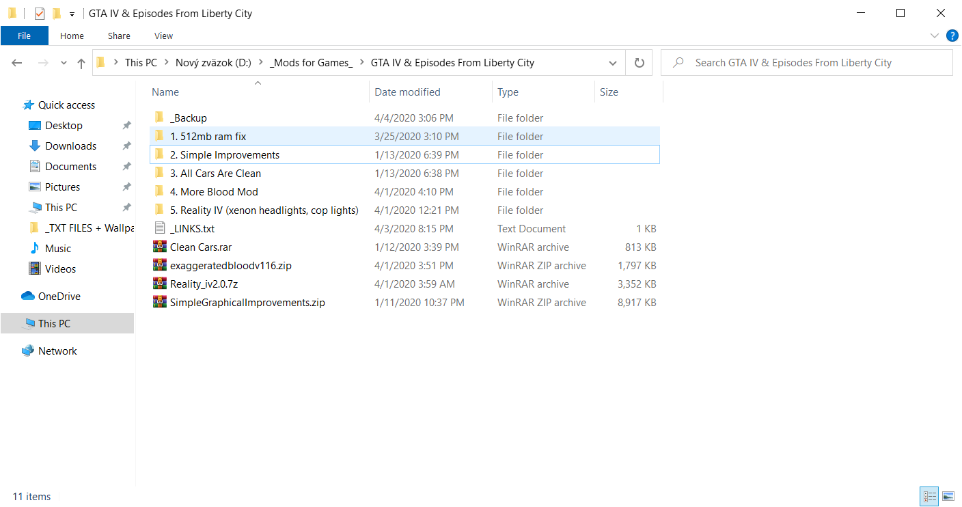This screenshot has width=962, height=507.
Task: Expand chevron after 'This PC' in address bar
Action: pos(166,63)
